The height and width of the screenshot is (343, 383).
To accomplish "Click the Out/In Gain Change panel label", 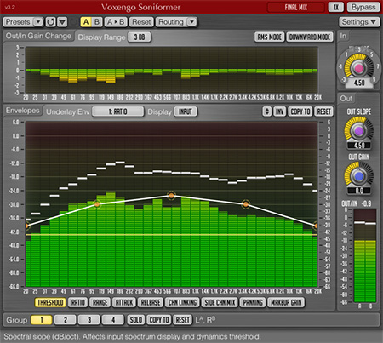I will click(38, 36).
